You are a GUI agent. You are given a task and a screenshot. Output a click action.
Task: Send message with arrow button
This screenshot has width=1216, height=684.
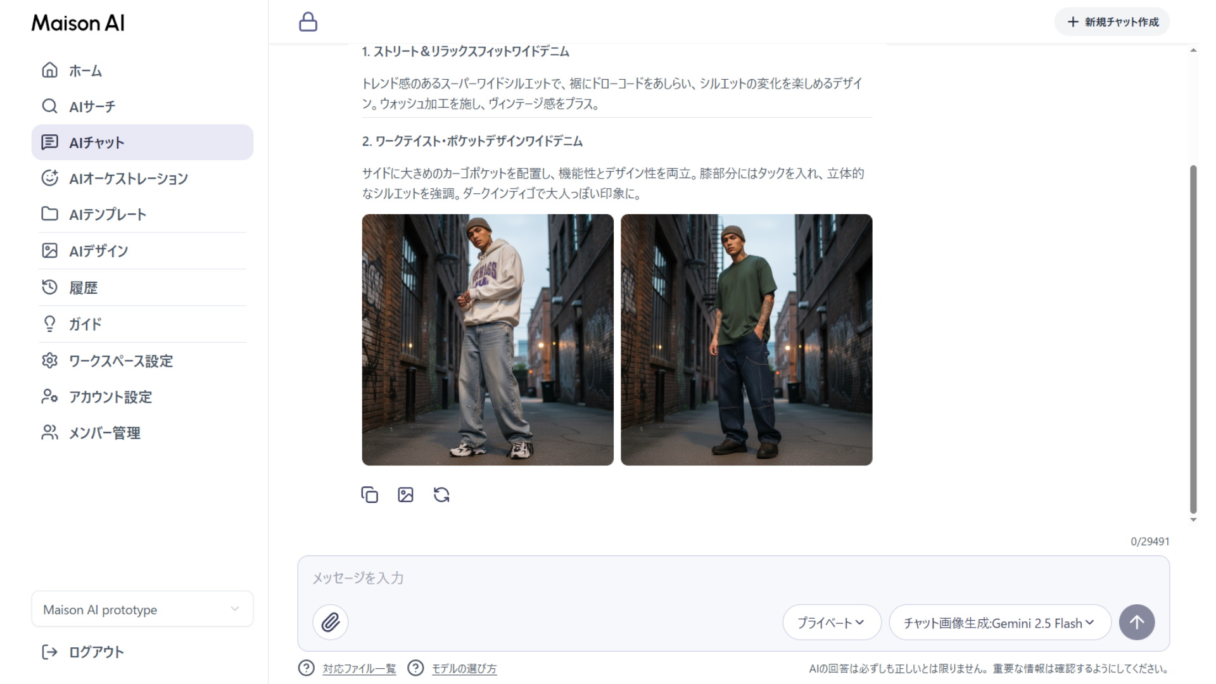click(x=1136, y=623)
